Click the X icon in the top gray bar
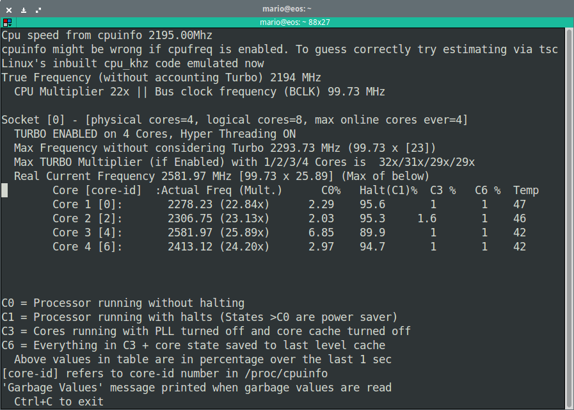 point(8,10)
